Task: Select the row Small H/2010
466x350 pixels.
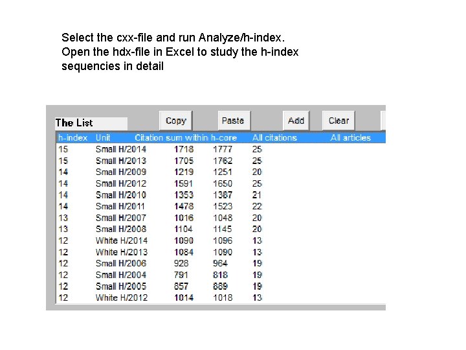Action: tap(221, 195)
